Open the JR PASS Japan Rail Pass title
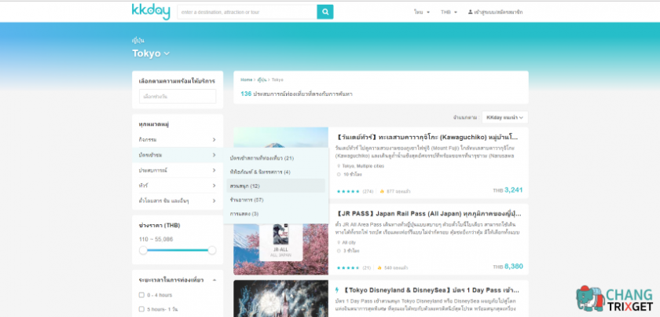Screen dimensions: 660x317 point(428,213)
